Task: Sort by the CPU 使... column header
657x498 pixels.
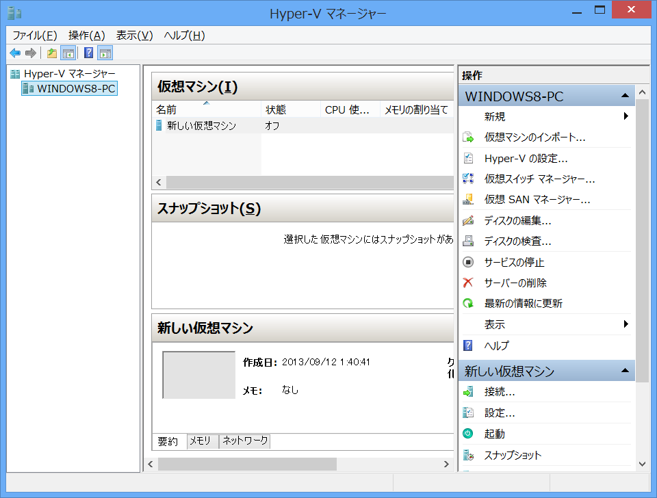Action: coord(350,109)
